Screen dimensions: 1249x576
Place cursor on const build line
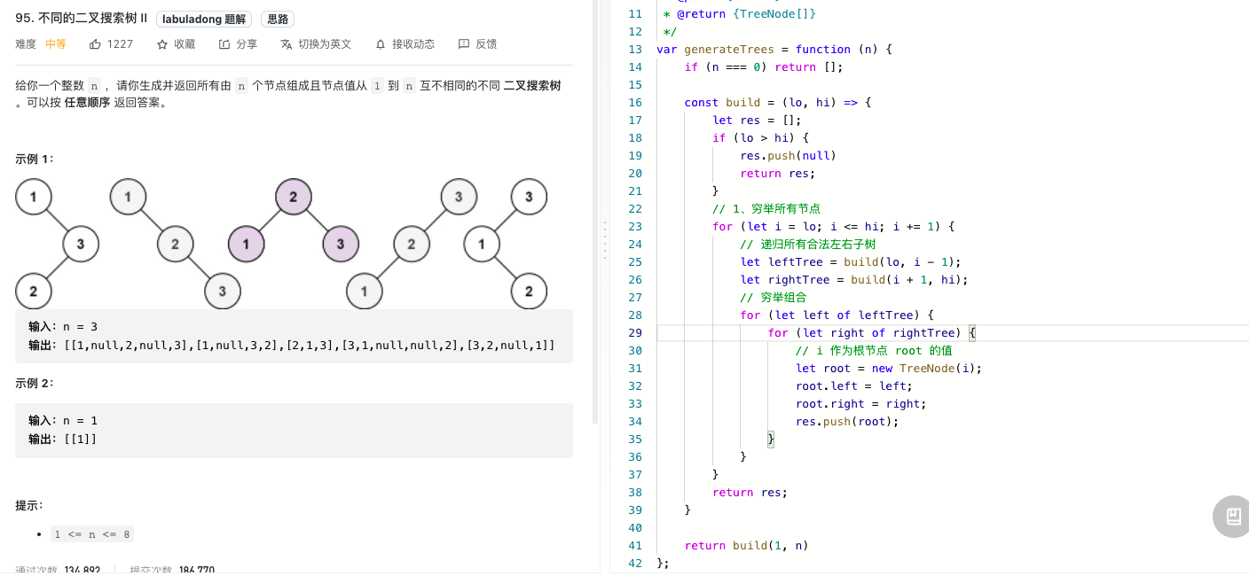pyautogui.click(x=778, y=102)
